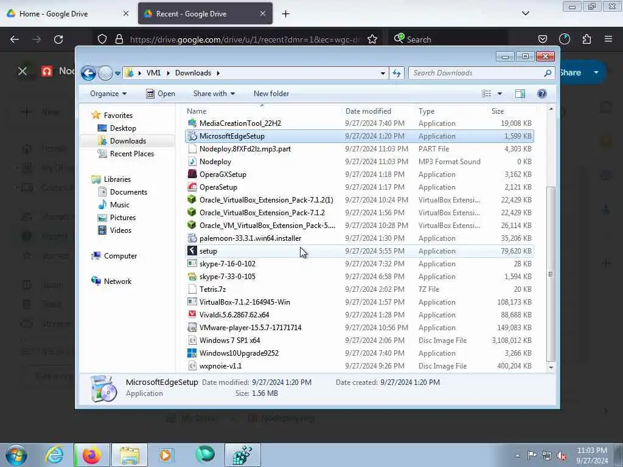Select Computer in navigation pane
Screen dimensions: 623x467
tap(120, 256)
